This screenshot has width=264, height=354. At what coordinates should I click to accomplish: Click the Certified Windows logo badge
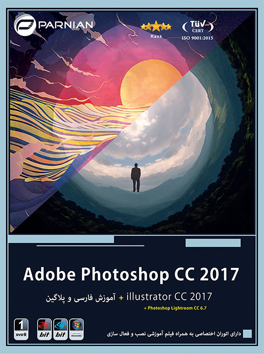76,329
